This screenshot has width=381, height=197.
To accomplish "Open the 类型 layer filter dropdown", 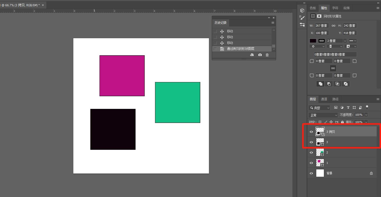I will click(319, 108).
